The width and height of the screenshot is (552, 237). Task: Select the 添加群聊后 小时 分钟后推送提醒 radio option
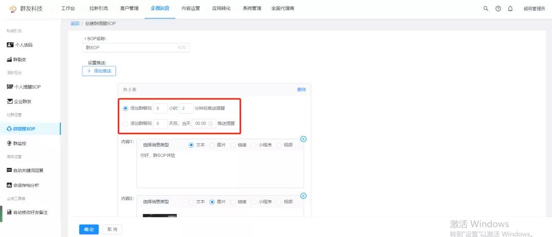[x=125, y=109]
